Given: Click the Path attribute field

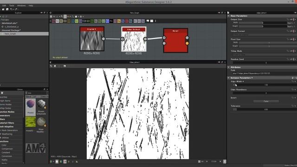Looking at the screenshot, I should [265, 73].
